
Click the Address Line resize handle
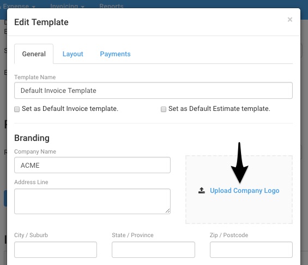pos(167,211)
